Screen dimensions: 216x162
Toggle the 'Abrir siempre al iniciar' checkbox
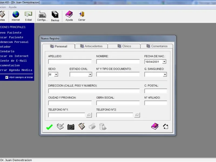pos(7,77)
